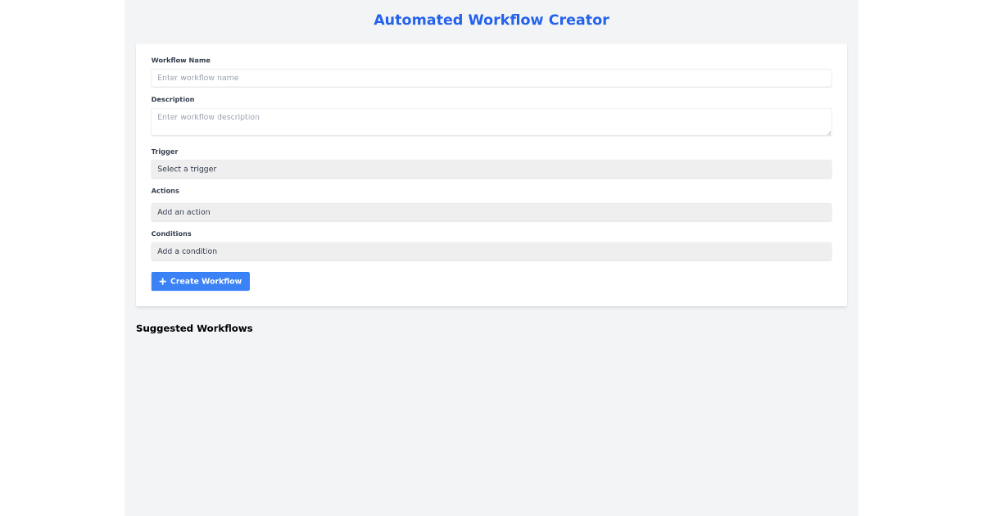The image size is (983, 516).
Task: Click the Suggested Workflows heading
Action: click(194, 328)
